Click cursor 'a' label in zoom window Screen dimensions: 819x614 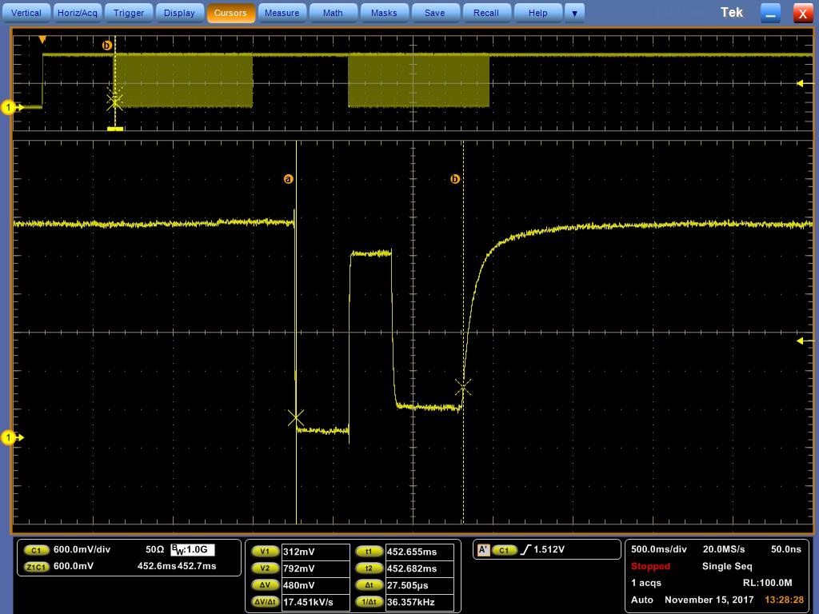click(289, 179)
